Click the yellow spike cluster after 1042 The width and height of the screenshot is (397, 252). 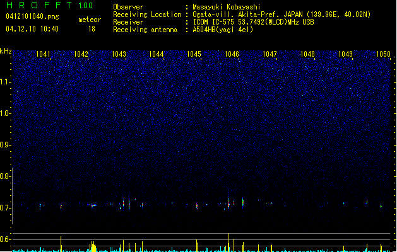93,246
